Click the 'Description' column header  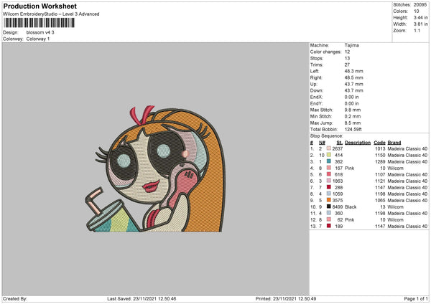358,143
